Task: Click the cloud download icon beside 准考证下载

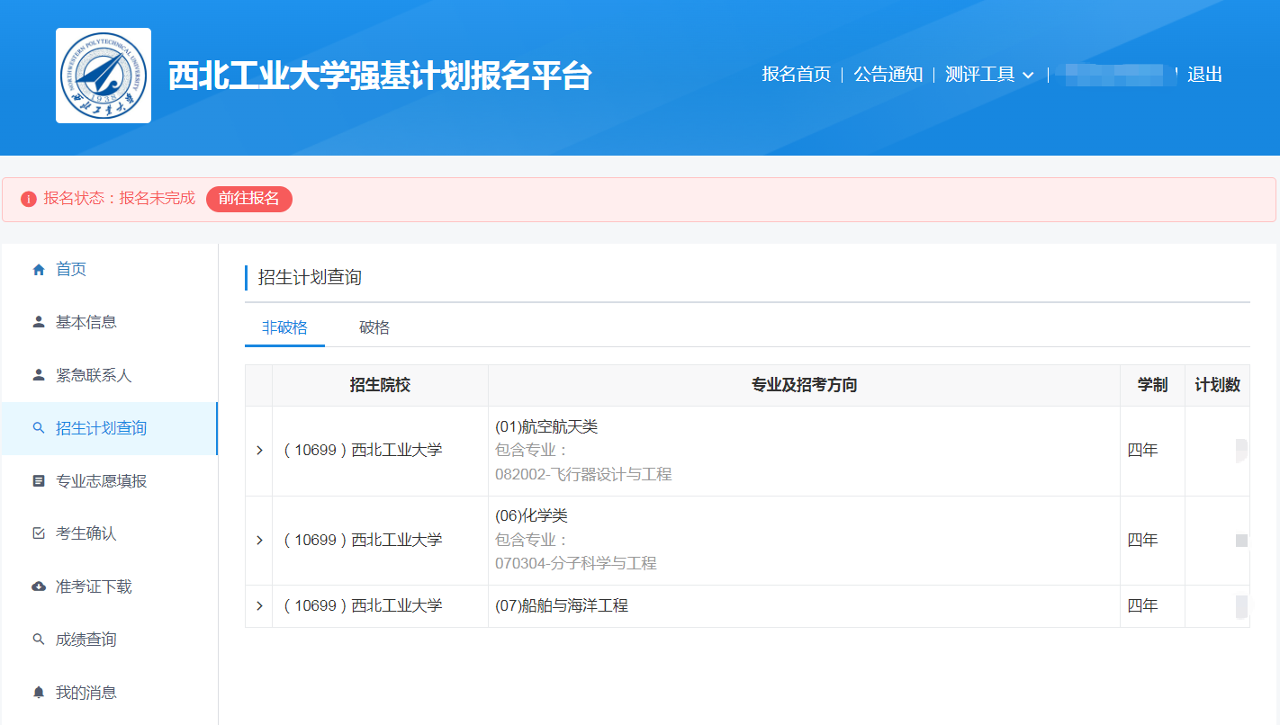Action: 39,586
